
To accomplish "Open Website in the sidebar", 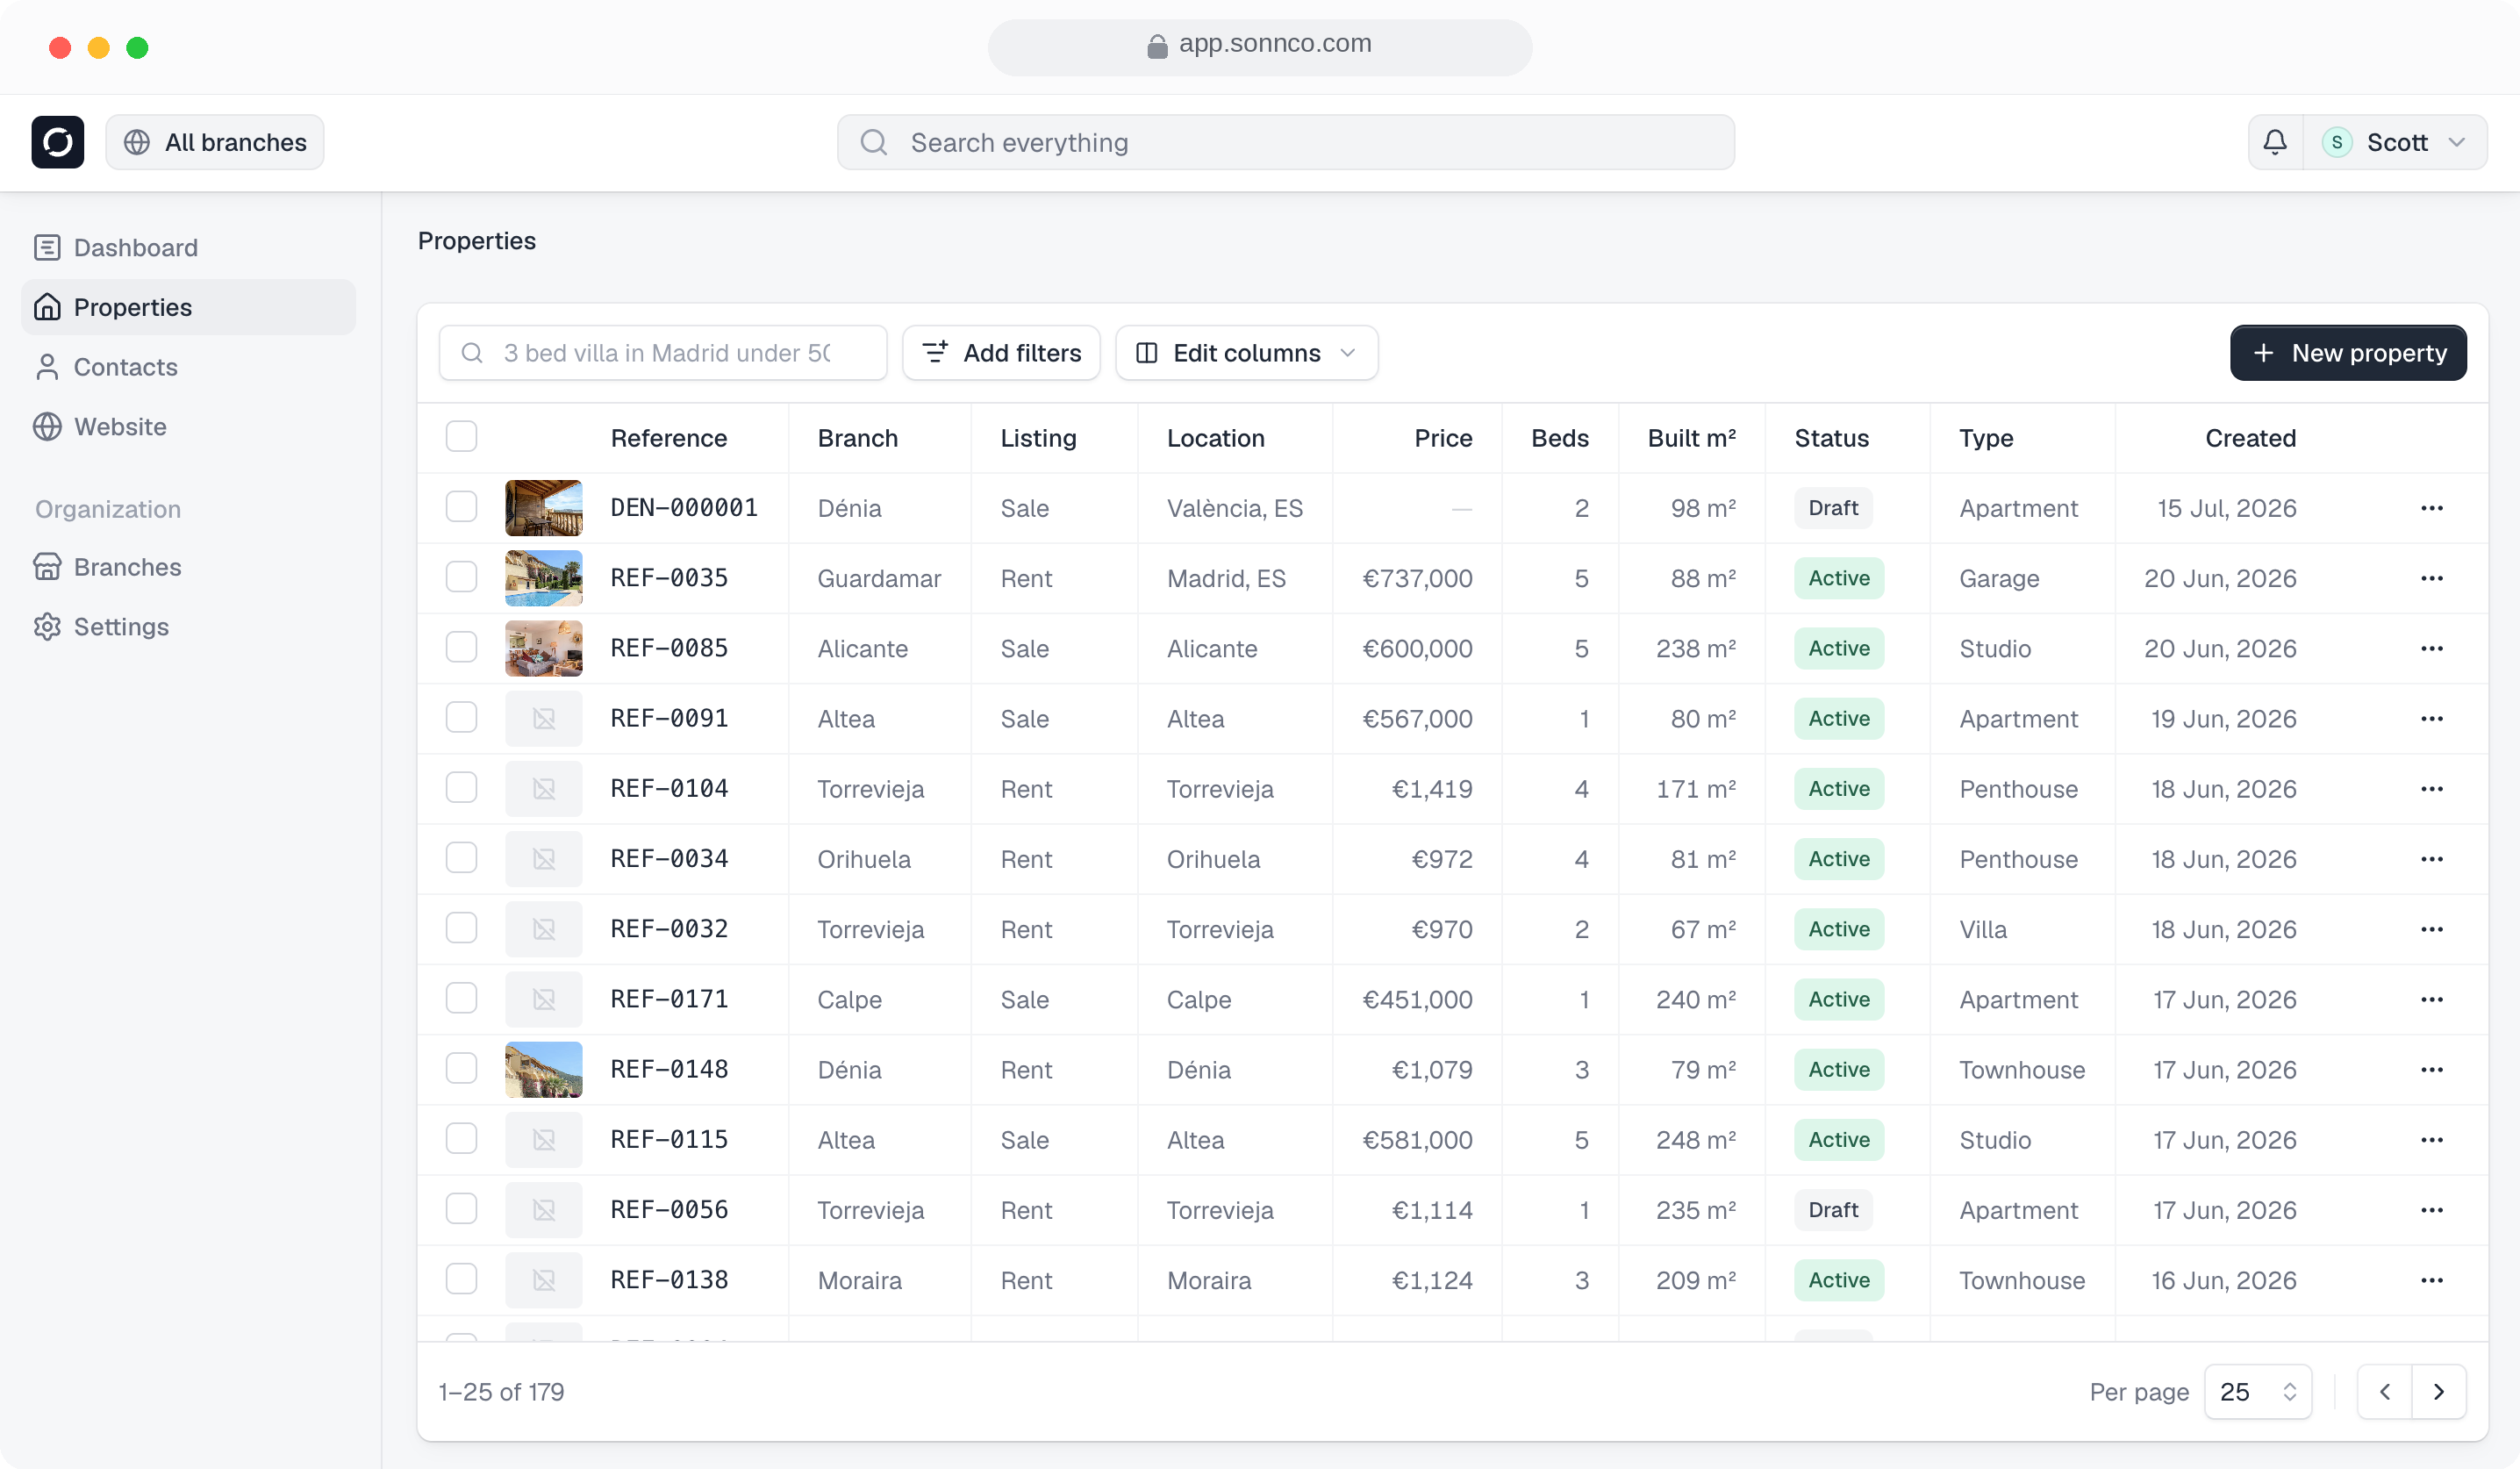I will (x=189, y=427).
